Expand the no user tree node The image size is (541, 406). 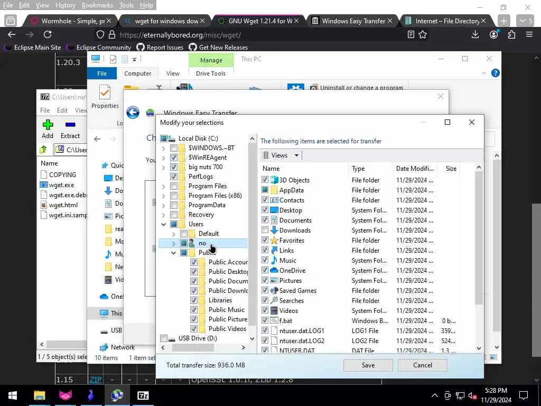(173, 243)
